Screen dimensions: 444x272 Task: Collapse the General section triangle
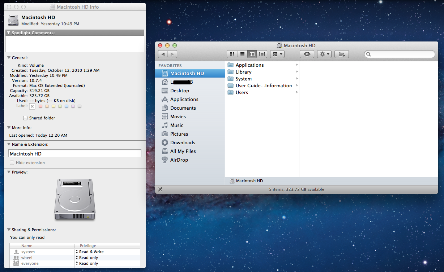click(9, 58)
